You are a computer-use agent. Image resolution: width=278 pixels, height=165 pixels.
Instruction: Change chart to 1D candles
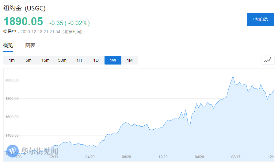96,60
